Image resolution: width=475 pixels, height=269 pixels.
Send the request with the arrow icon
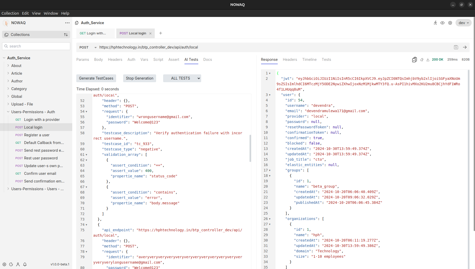(465, 47)
